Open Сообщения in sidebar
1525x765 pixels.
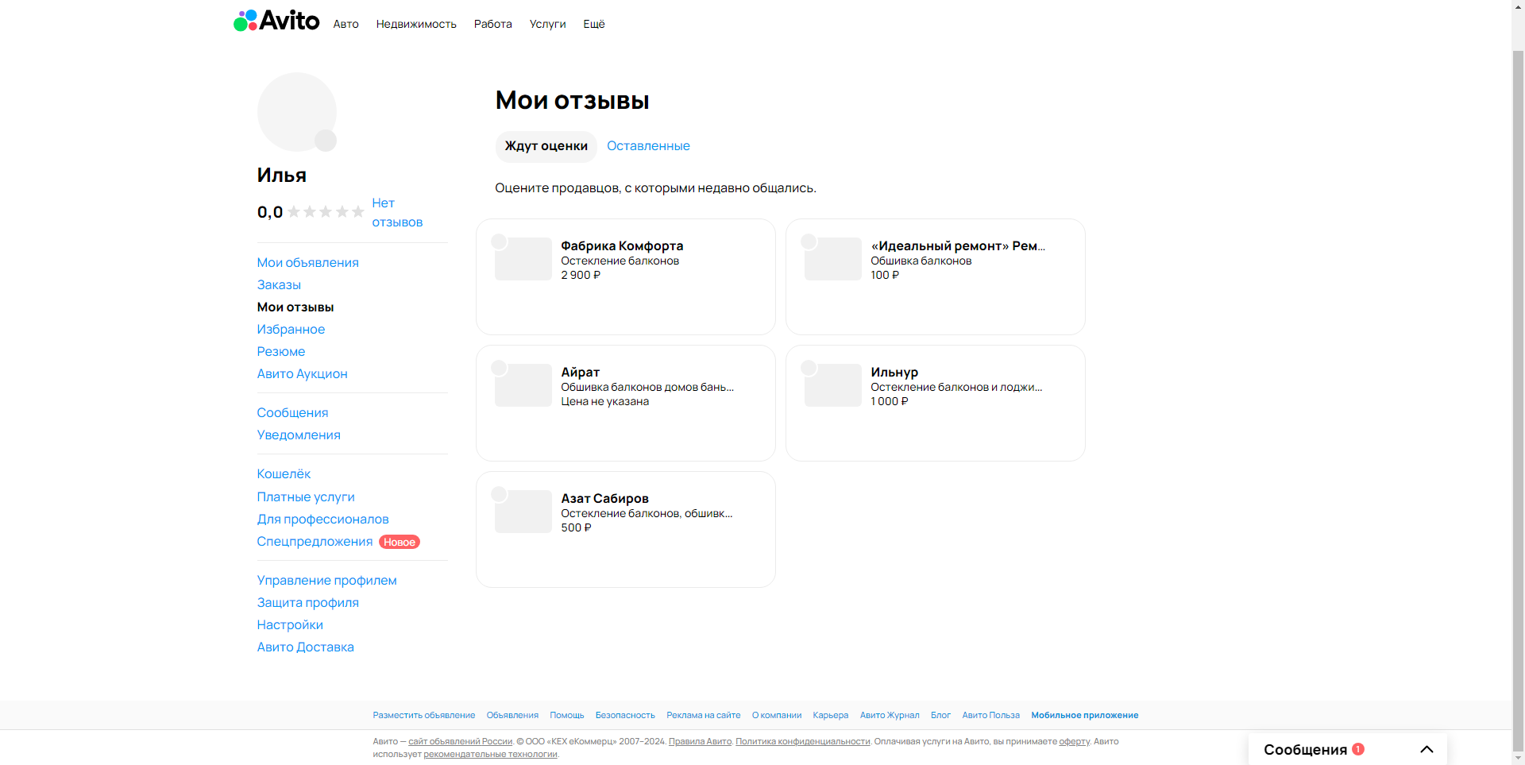coord(292,412)
